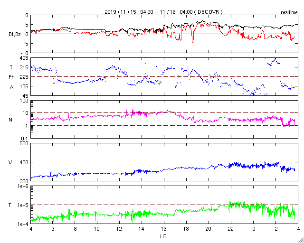Image resolution: width=304 pixels, height=243 pixels.
Task: Click the 'Bt,Bz' axis label
Action: (x=14, y=35)
